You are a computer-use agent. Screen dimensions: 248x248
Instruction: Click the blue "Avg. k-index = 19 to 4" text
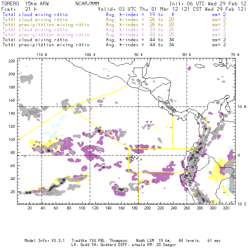[140, 15]
